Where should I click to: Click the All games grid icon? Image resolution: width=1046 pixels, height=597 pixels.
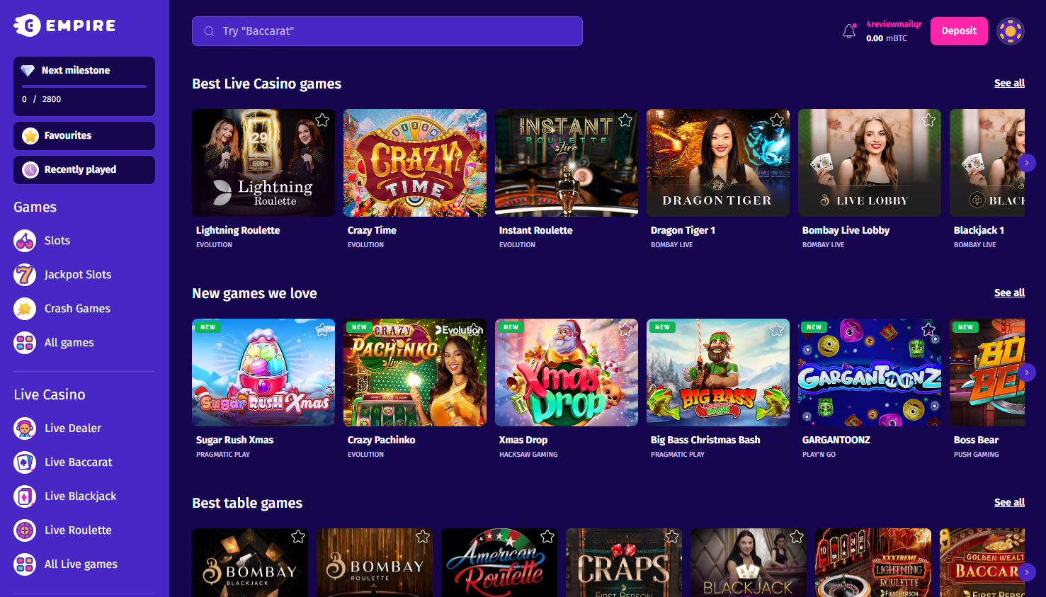[x=25, y=343]
